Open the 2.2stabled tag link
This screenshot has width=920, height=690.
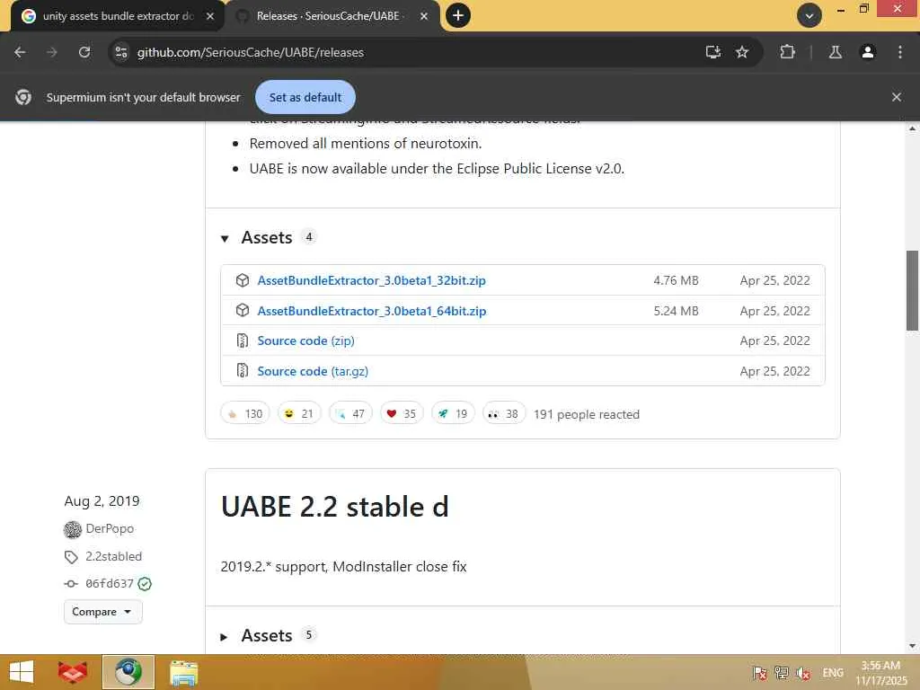tap(114, 556)
